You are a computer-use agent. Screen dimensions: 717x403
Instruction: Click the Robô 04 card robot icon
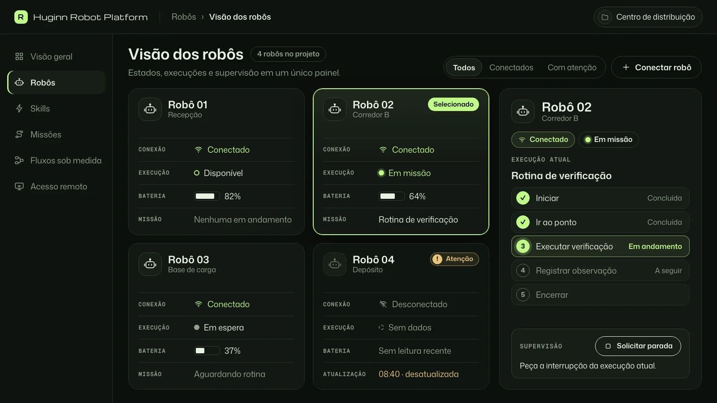(335, 264)
